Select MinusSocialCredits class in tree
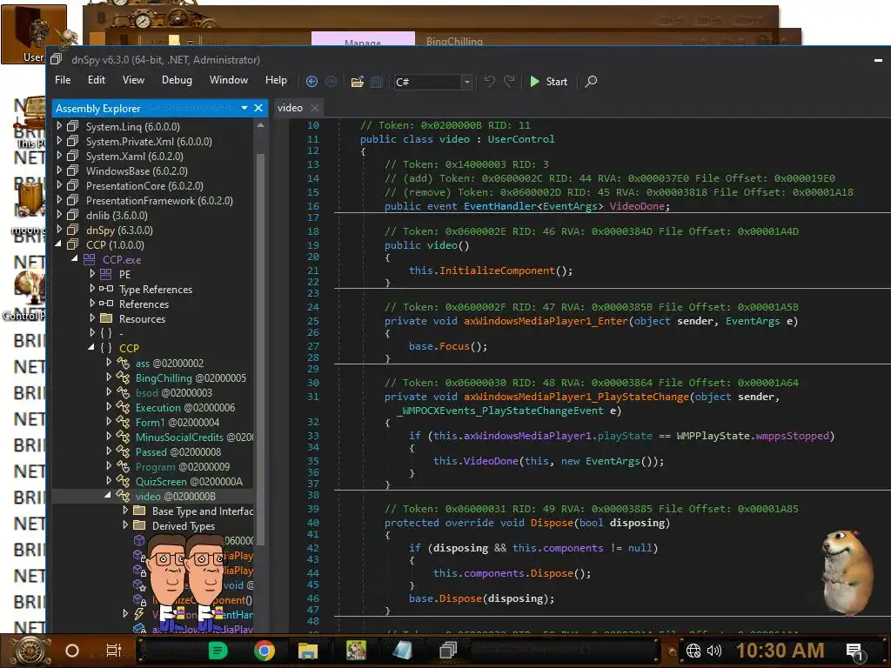The image size is (891, 668). pyautogui.click(x=194, y=437)
